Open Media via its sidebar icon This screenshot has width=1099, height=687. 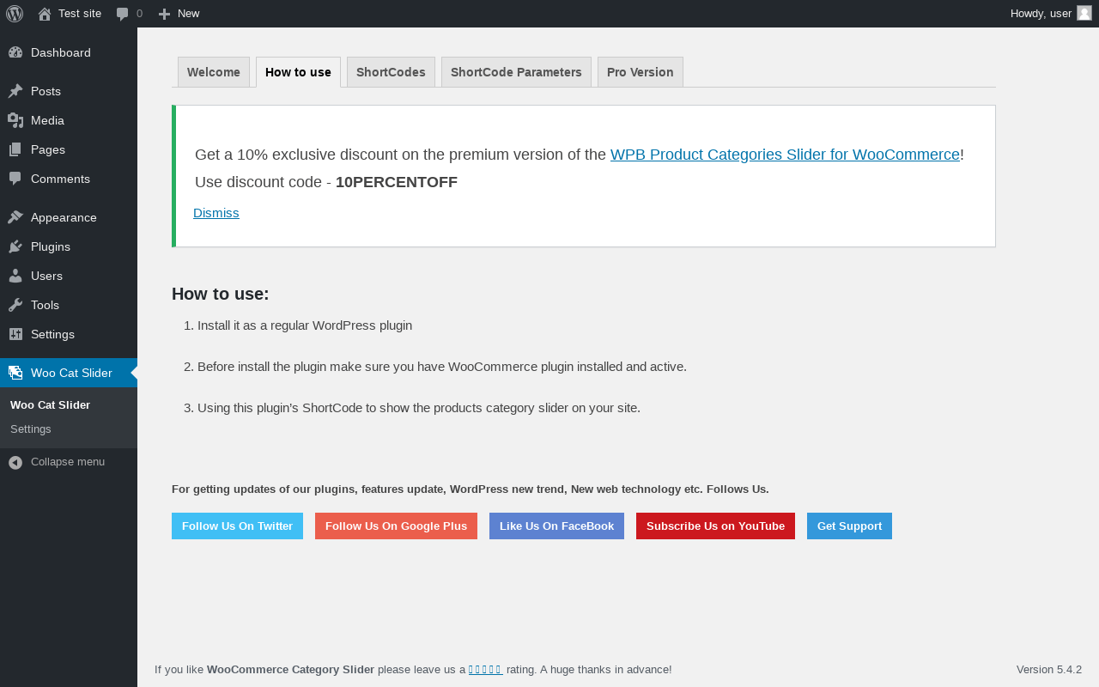click(15, 120)
